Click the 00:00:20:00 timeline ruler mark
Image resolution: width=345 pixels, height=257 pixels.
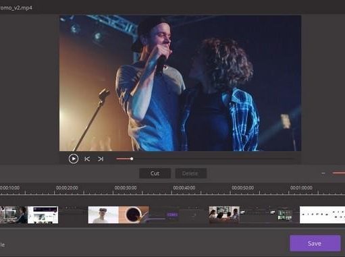pos(67,188)
